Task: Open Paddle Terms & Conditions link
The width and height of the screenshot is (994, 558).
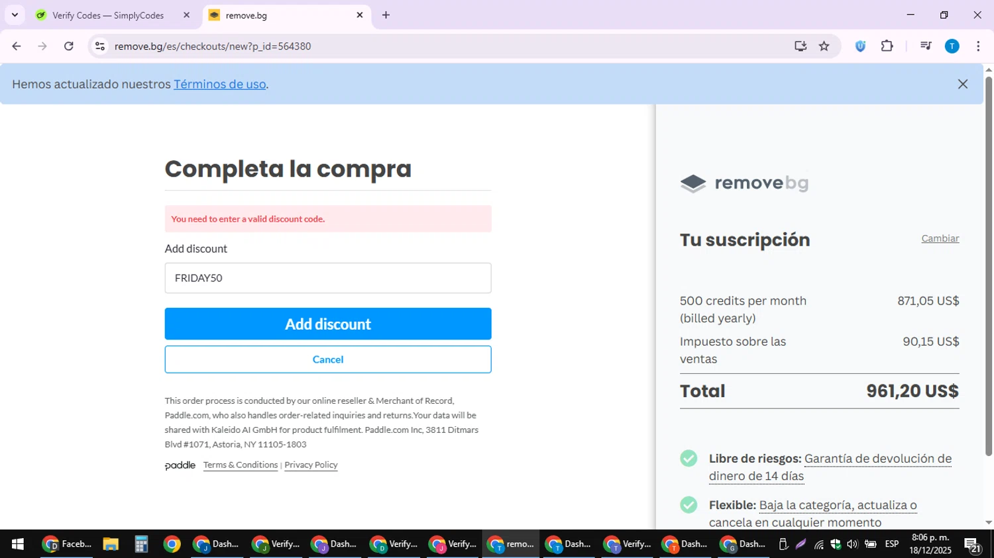Action: 241,465
